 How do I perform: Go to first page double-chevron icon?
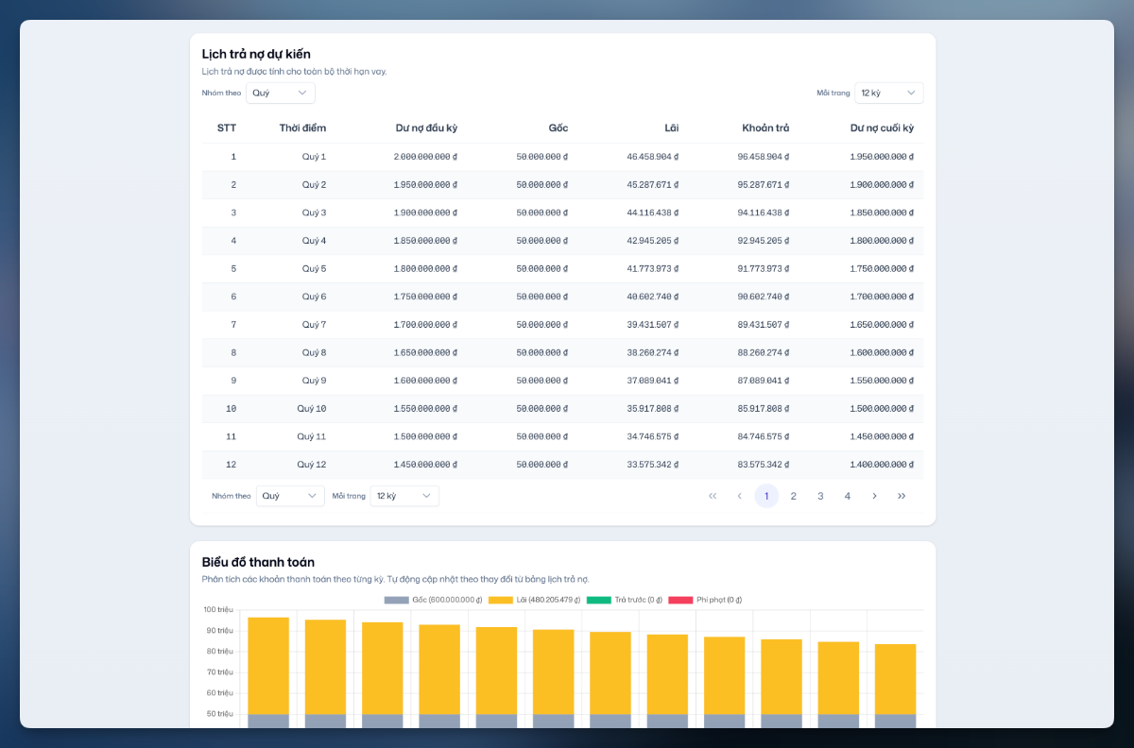(713, 496)
